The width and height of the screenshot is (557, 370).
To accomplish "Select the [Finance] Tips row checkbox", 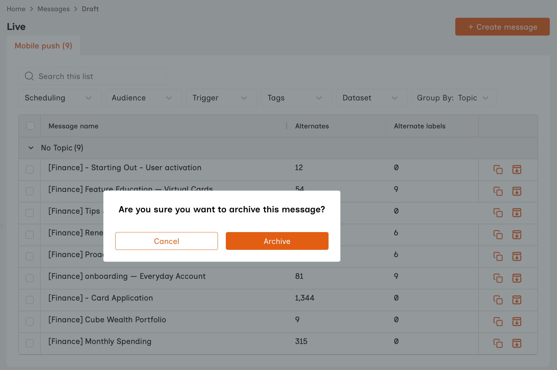I will pos(30,213).
